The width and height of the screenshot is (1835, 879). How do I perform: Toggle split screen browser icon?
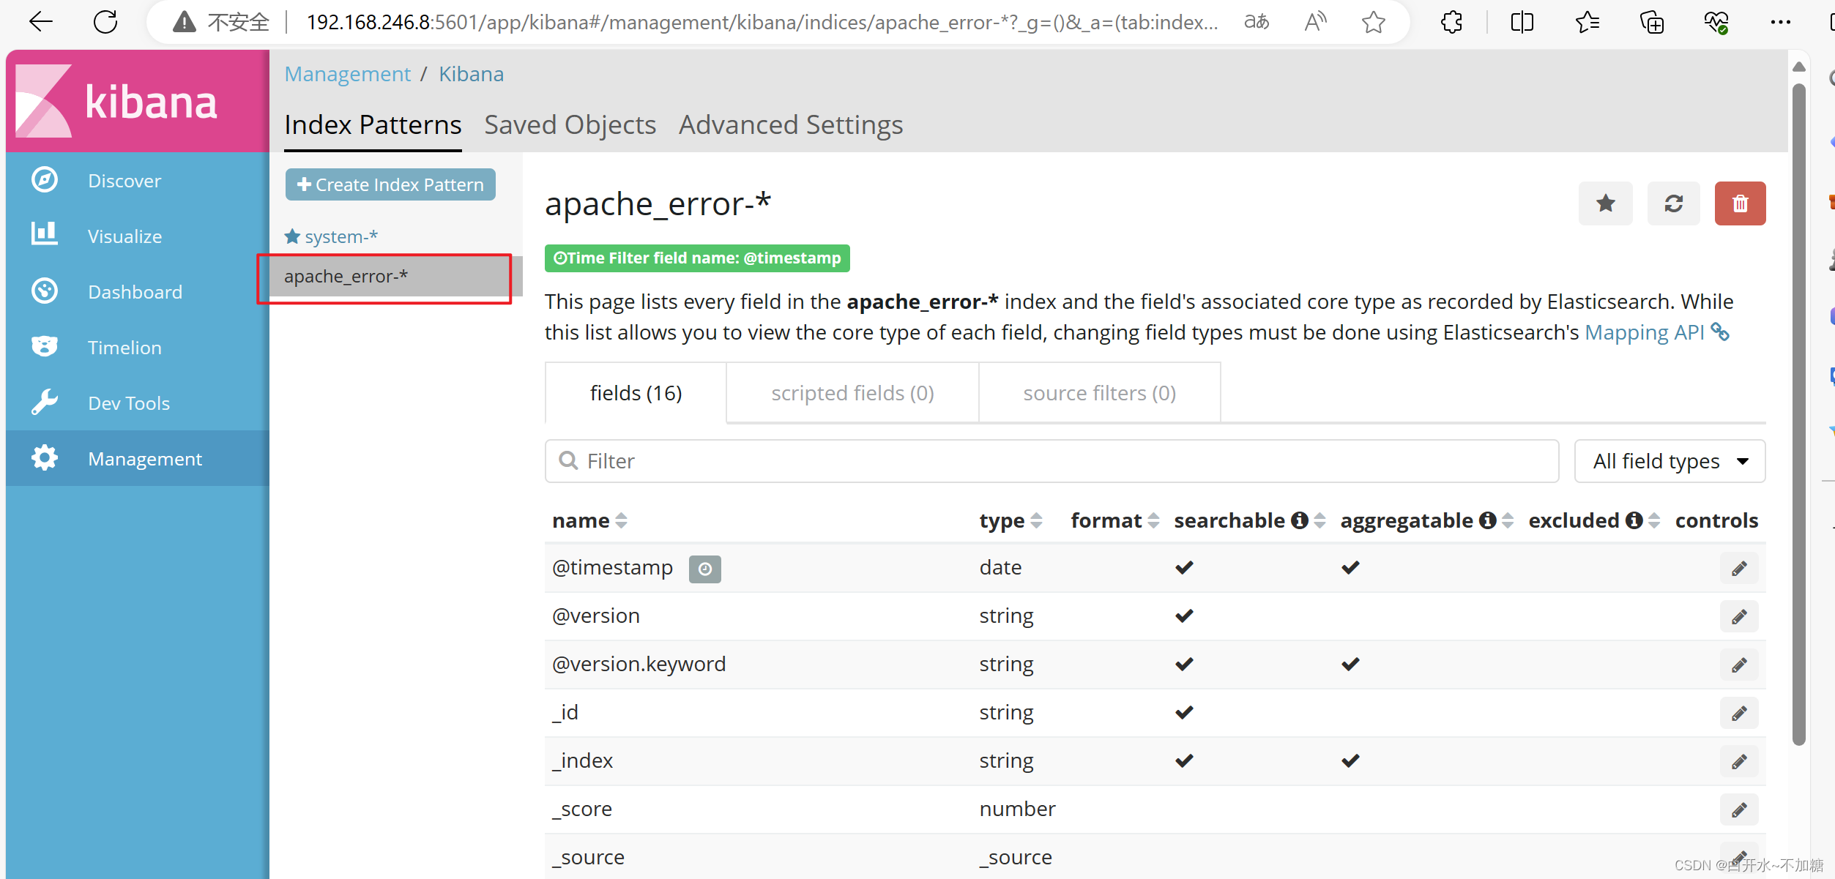coord(1522,22)
